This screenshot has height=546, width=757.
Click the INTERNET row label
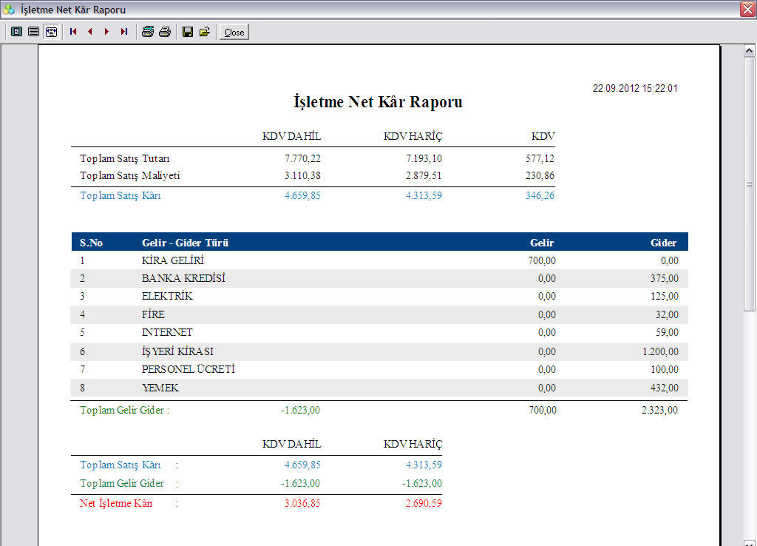[x=167, y=332]
